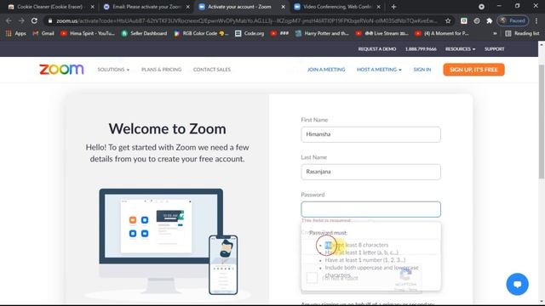Viewport: 545px width, 306px height.
Task: Check the I'm not a robot checkbox
Action: click(313, 278)
